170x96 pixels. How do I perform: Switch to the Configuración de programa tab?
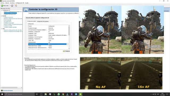pyautogui.click(x=42, y=21)
